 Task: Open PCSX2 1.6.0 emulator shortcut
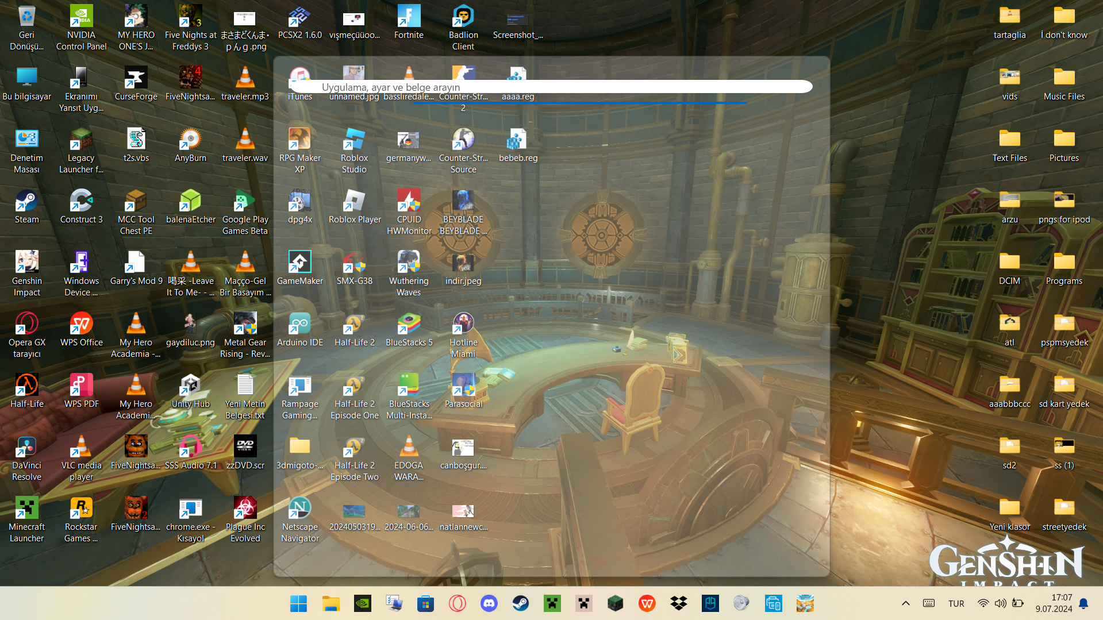click(x=299, y=22)
